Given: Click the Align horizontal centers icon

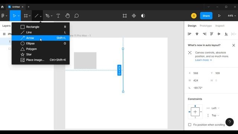Looking at the screenshot, I should pyautogui.click(x=197, y=34).
